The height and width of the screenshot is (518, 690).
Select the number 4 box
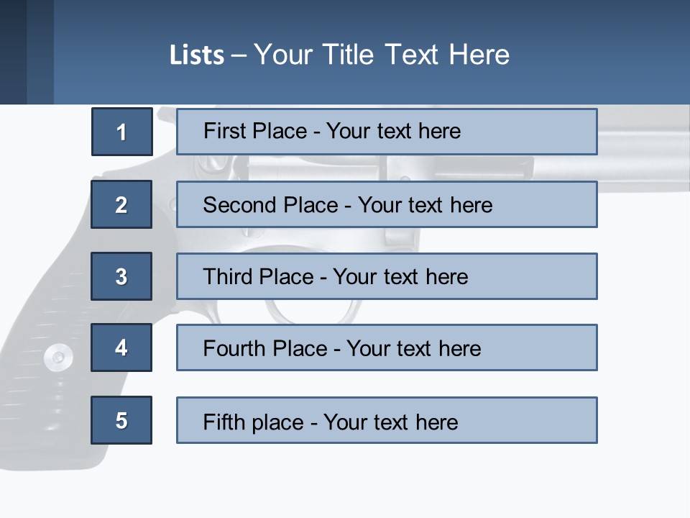coord(121,347)
